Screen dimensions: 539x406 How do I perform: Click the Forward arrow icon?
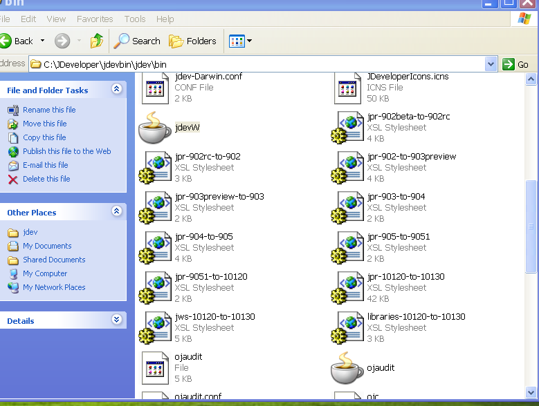click(62, 41)
